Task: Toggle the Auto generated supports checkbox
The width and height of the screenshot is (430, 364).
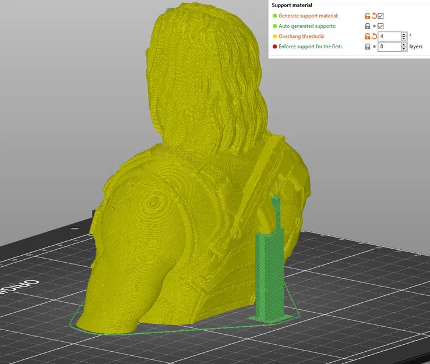Action: tap(380, 26)
